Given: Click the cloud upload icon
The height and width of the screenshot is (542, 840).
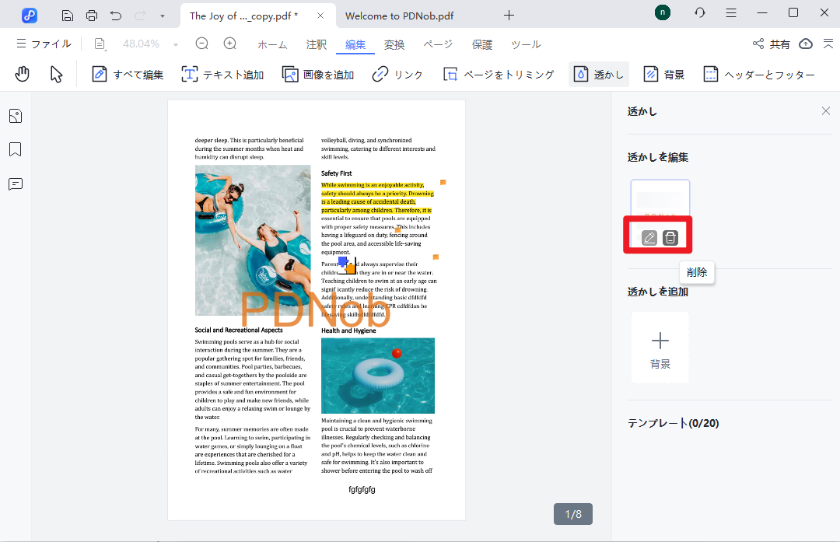Looking at the screenshot, I should [x=805, y=44].
